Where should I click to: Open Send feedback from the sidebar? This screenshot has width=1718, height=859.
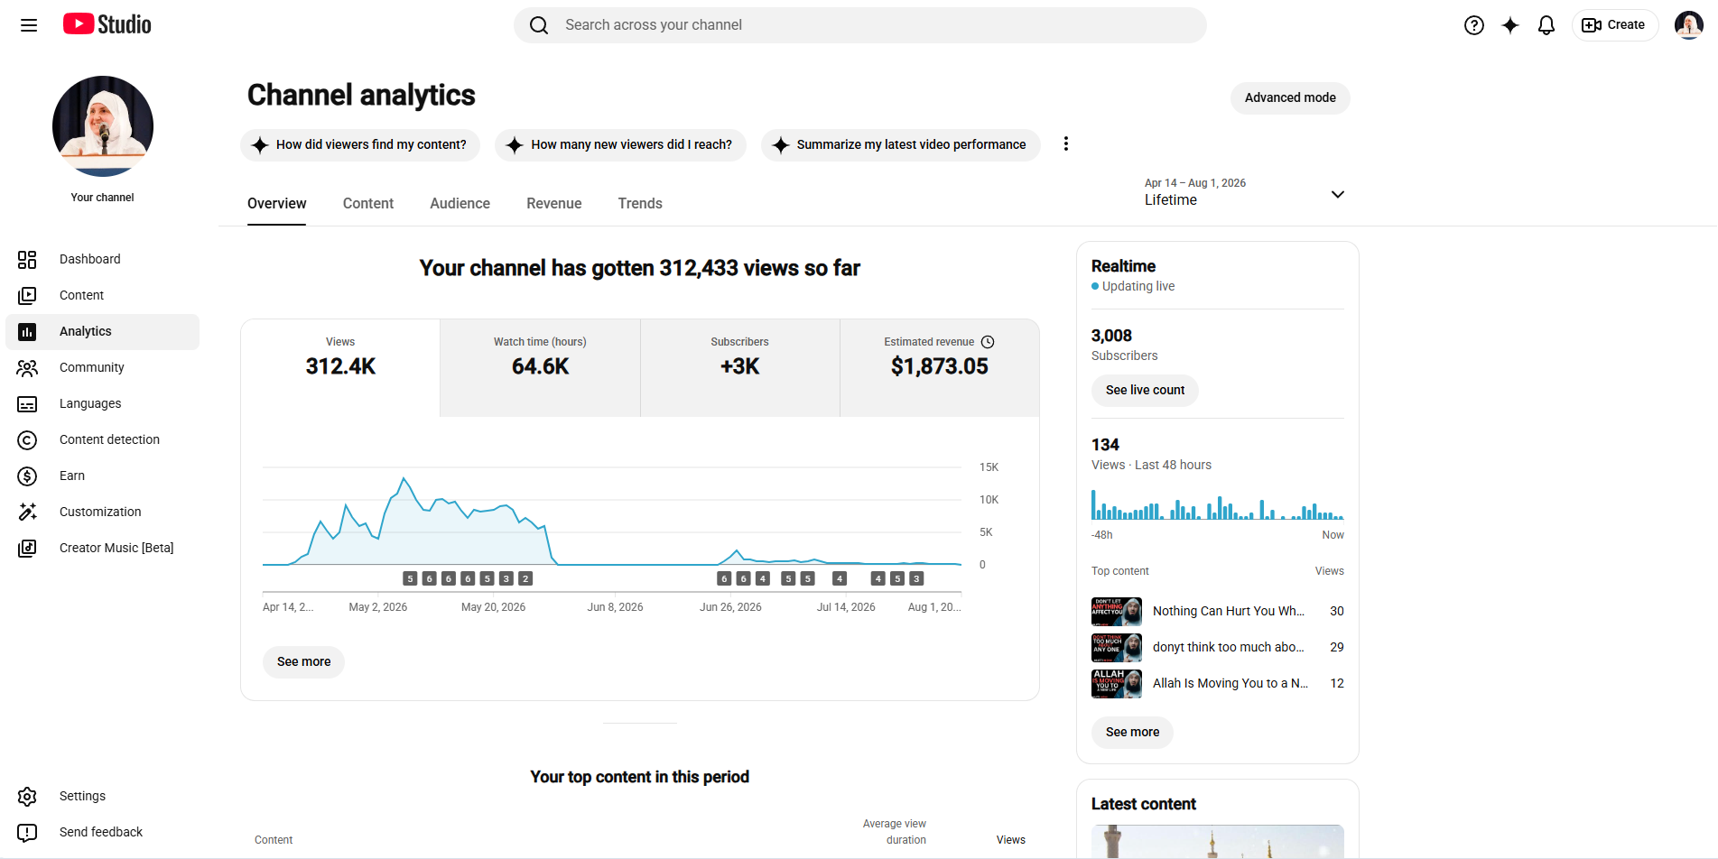(x=103, y=833)
